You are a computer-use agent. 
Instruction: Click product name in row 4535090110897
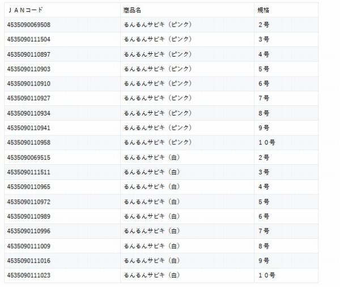coord(158,54)
